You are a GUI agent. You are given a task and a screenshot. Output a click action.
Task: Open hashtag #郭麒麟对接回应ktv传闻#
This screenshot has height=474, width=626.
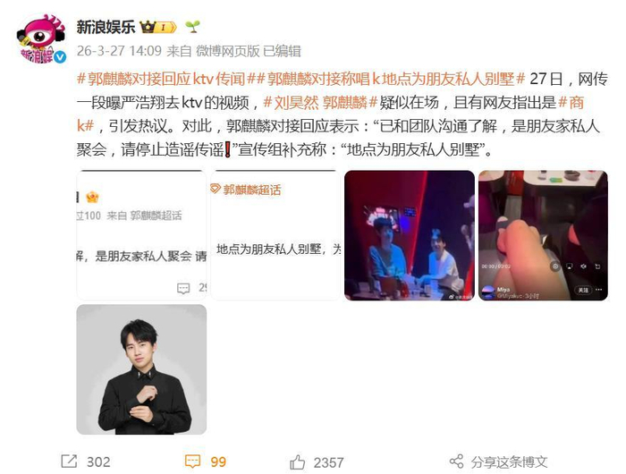(162, 79)
